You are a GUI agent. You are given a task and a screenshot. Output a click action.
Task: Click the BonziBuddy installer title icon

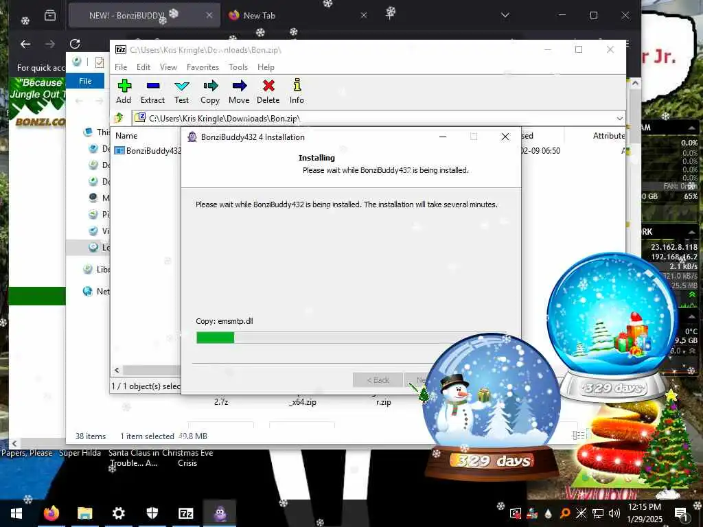pos(192,137)
